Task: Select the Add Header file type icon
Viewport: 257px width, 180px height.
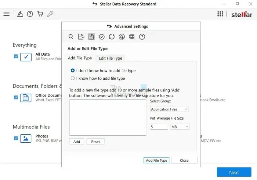Action: [91, 37]
